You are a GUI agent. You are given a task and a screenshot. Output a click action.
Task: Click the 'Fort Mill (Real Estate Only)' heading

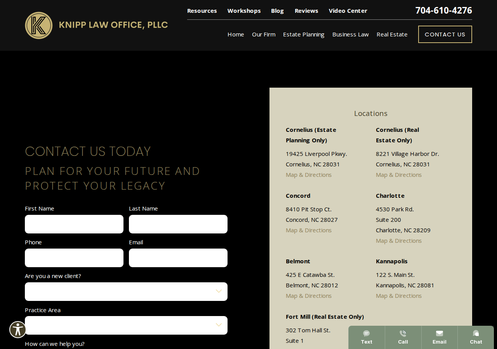click(x=325, y=317)
